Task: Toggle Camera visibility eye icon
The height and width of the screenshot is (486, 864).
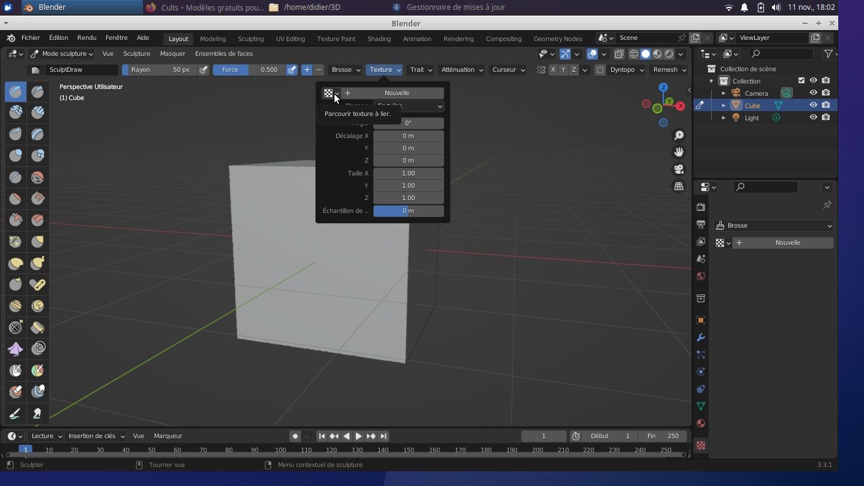Action: point(813,93)
